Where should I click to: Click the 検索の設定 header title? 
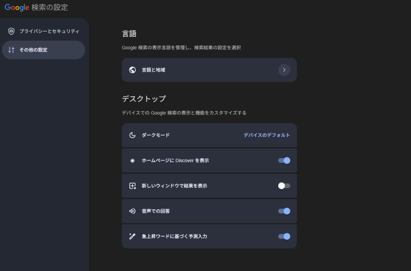[49, 7]
